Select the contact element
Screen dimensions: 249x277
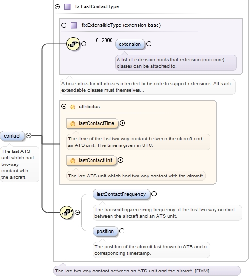(x=13, y=136)
